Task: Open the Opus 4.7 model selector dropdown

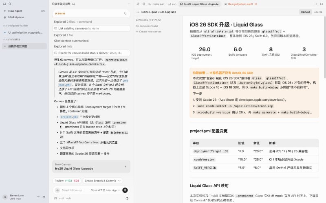Action: 105,190
